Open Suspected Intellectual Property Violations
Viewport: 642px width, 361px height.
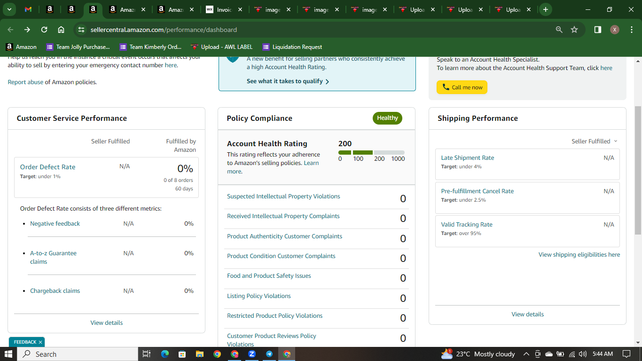pos(283,196)
